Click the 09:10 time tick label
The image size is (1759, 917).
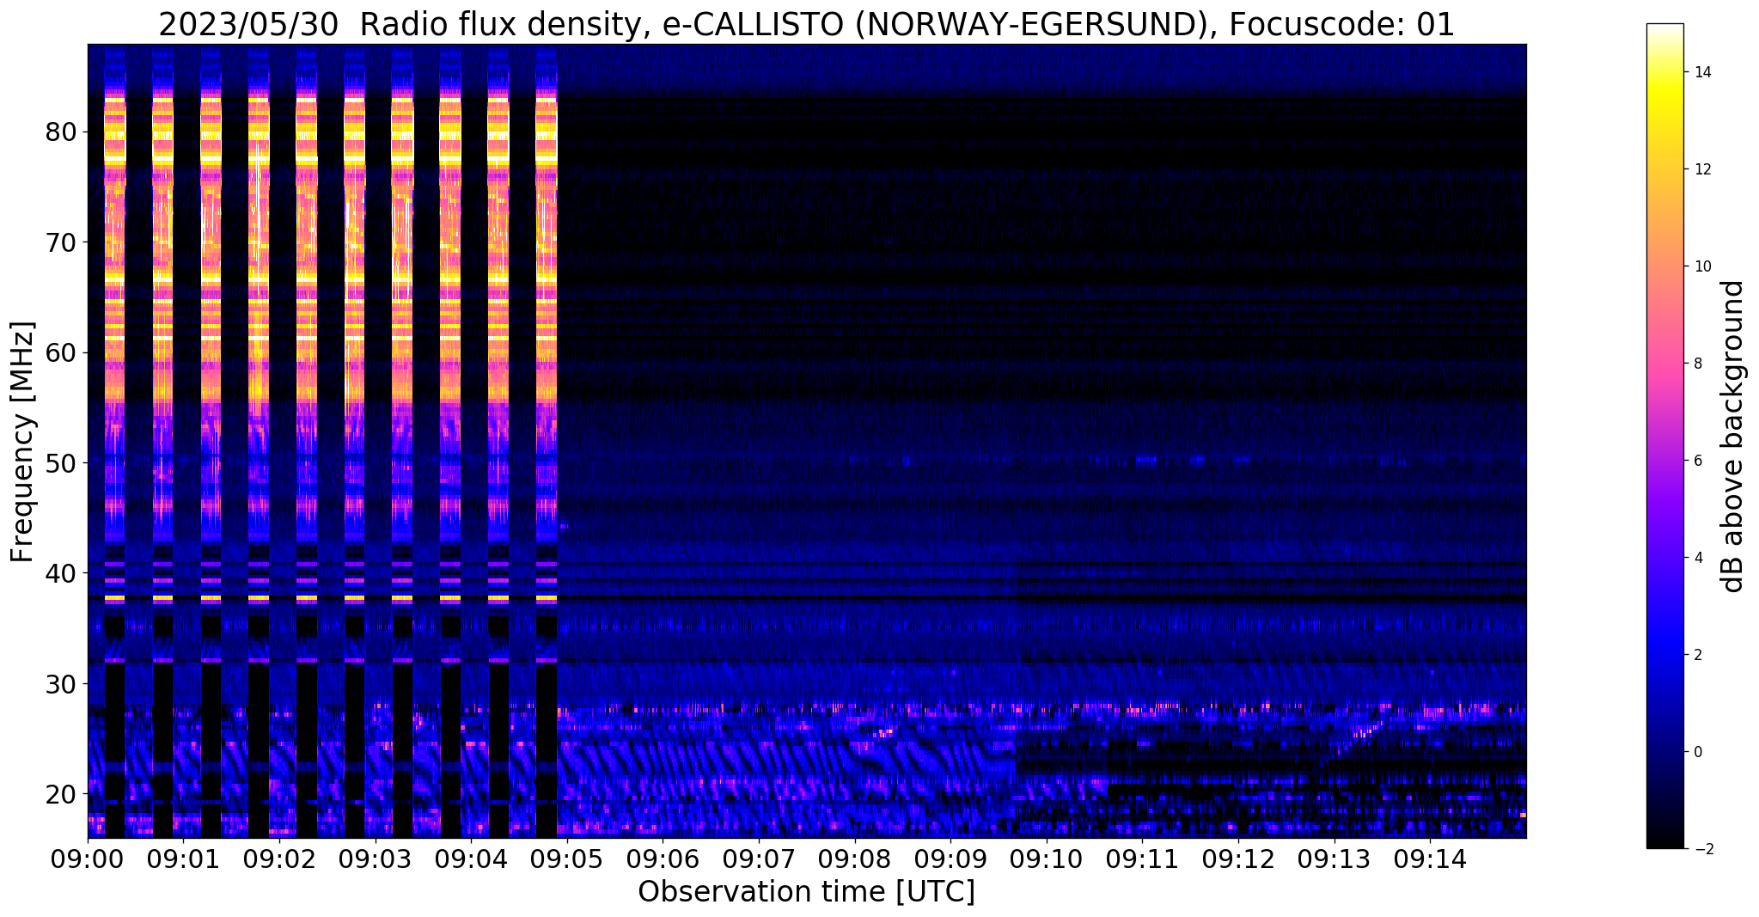[x=1046, y=858]
